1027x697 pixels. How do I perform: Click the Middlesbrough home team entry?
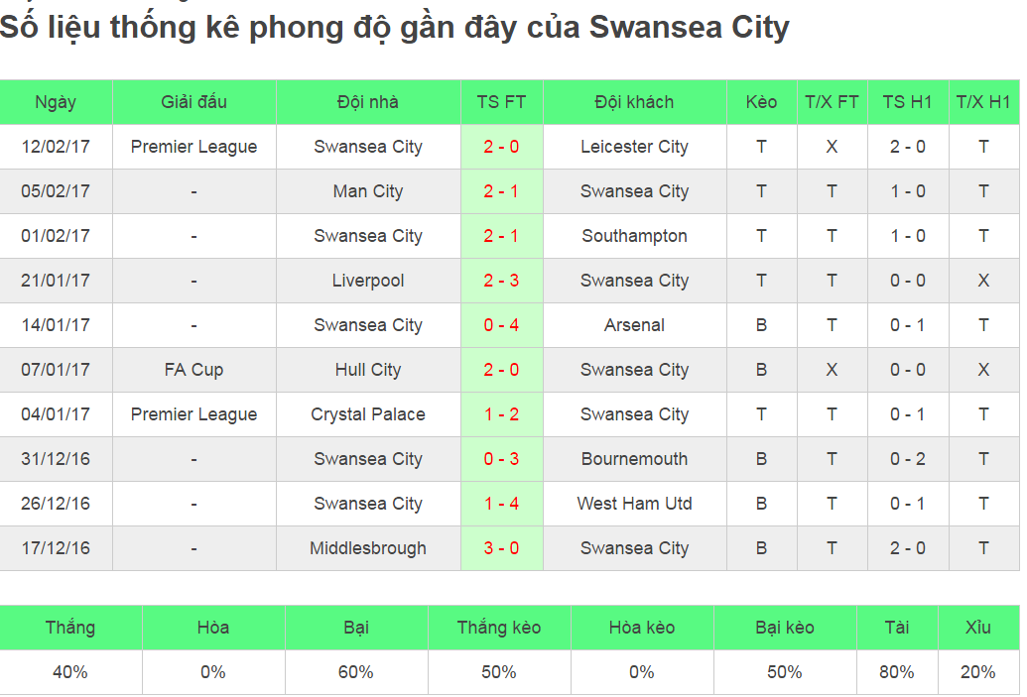click(368, 548)
